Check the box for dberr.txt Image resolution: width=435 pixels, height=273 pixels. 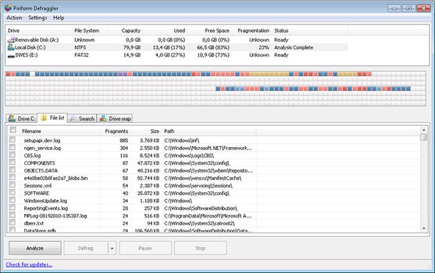tap(12, 222)
